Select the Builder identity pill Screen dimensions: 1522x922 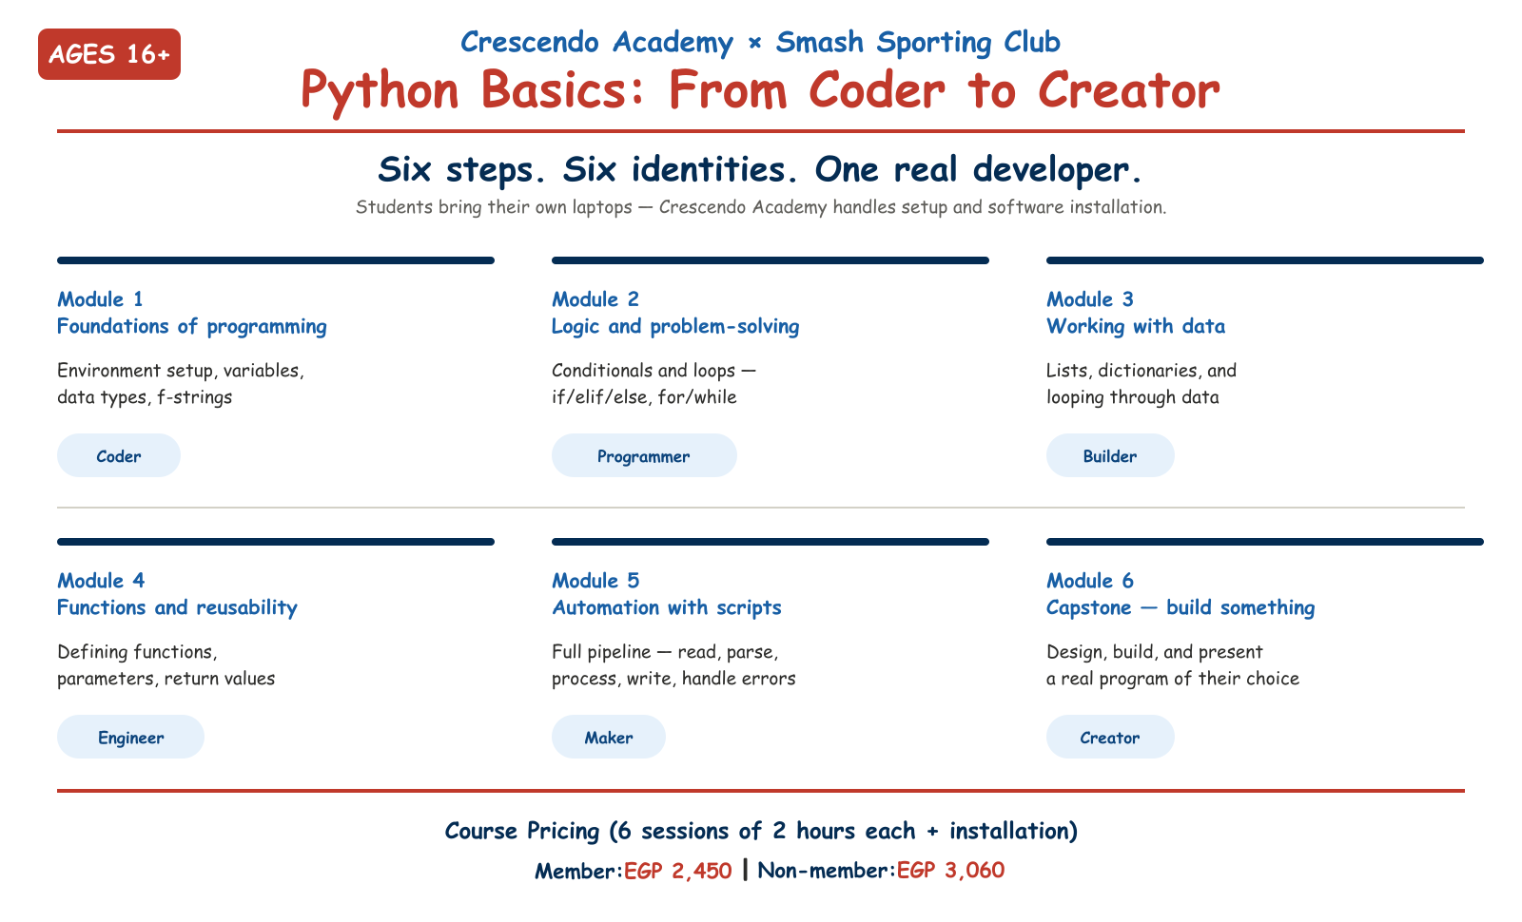(1110, 455)
